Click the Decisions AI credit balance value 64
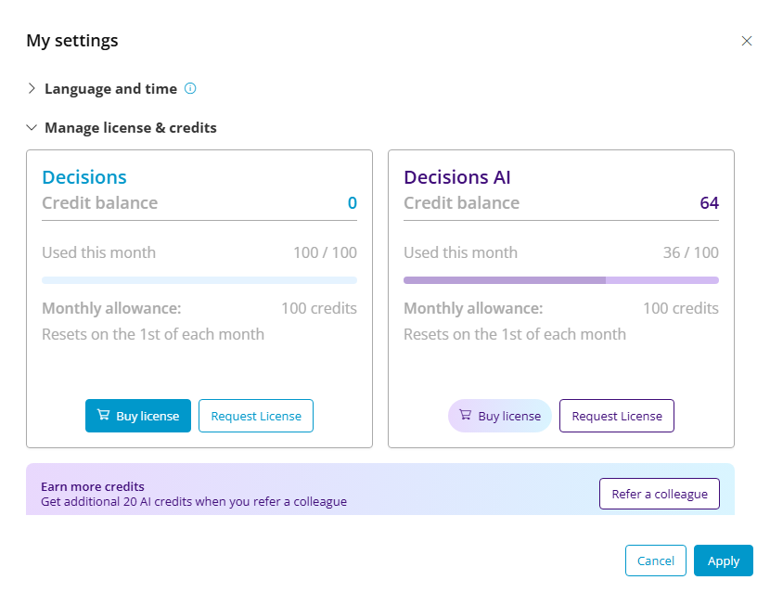 (x=709, y=203)
